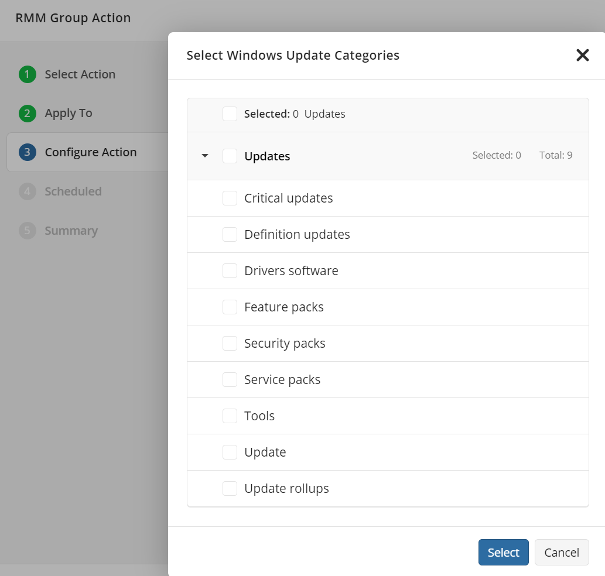
Task: Click the Drivers software label
Action: 291,270
